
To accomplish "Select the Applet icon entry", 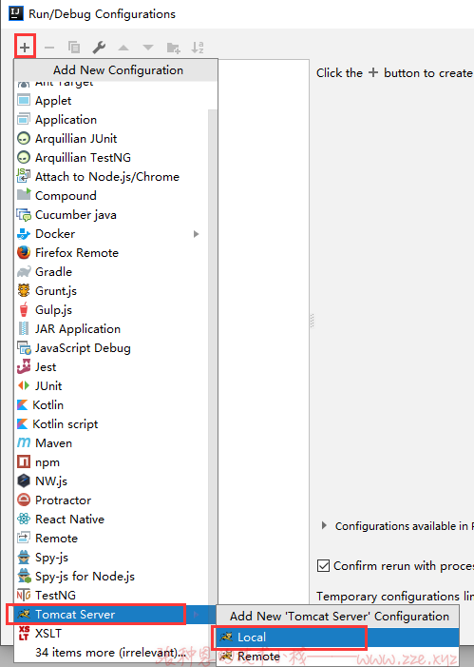I will [24, 101].
